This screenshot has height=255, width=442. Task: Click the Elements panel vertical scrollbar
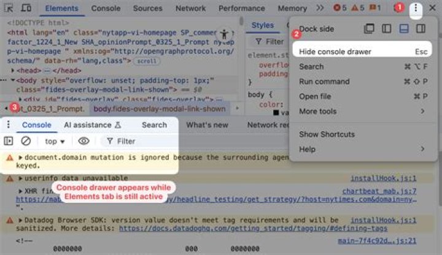pyautogui.click(x=241, y=21)
